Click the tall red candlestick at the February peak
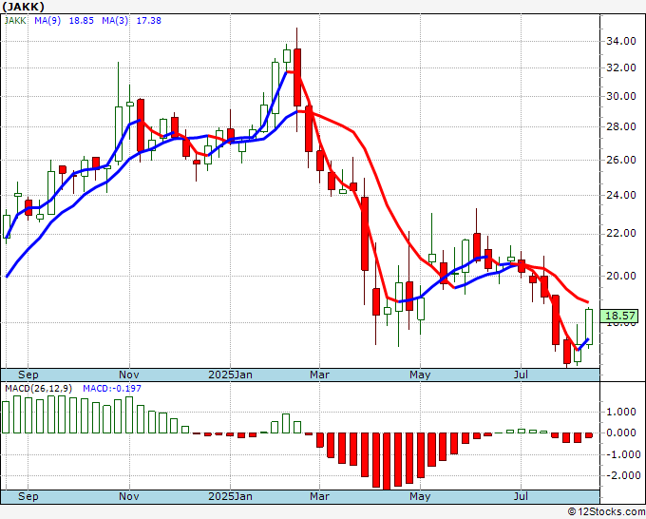646x519 pixels. tap(297, 78)
